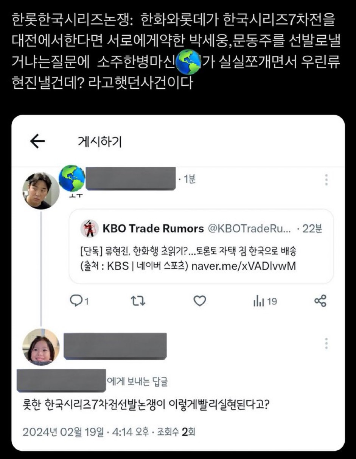Open naver.me/xVADlvwM link
356x459 pixels.
244,266
